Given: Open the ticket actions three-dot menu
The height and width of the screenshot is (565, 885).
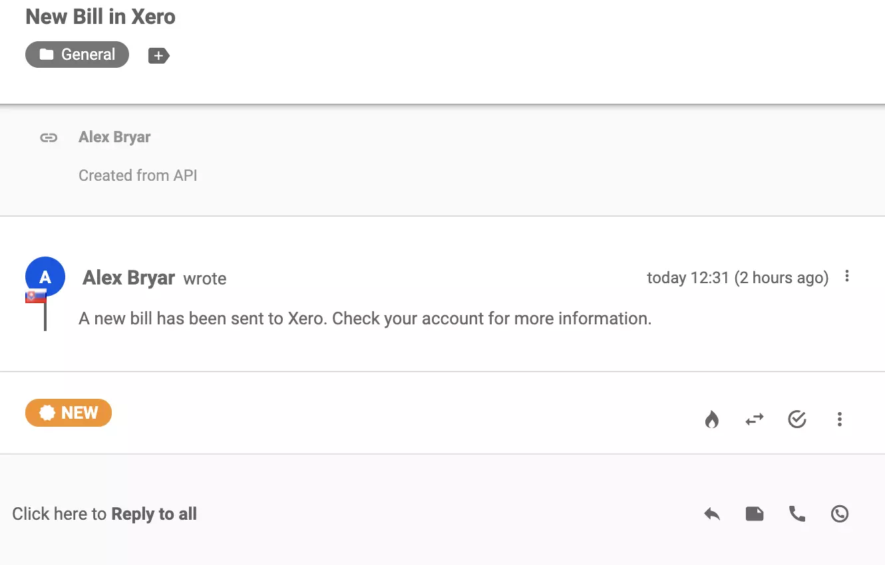Looking at the screenshot, I should (839, 419).
